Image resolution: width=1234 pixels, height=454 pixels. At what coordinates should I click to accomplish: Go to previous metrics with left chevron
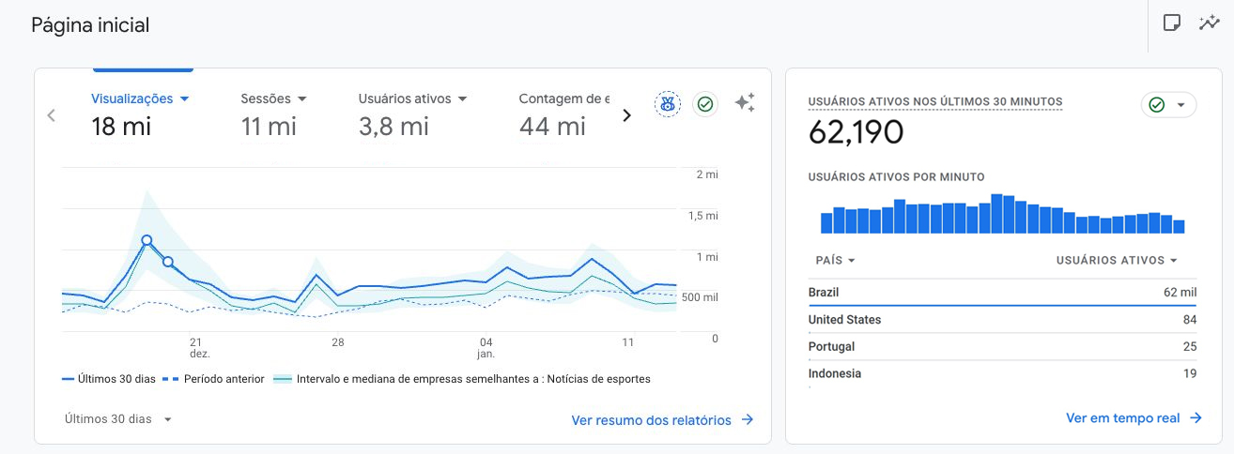tap(52, 115)
